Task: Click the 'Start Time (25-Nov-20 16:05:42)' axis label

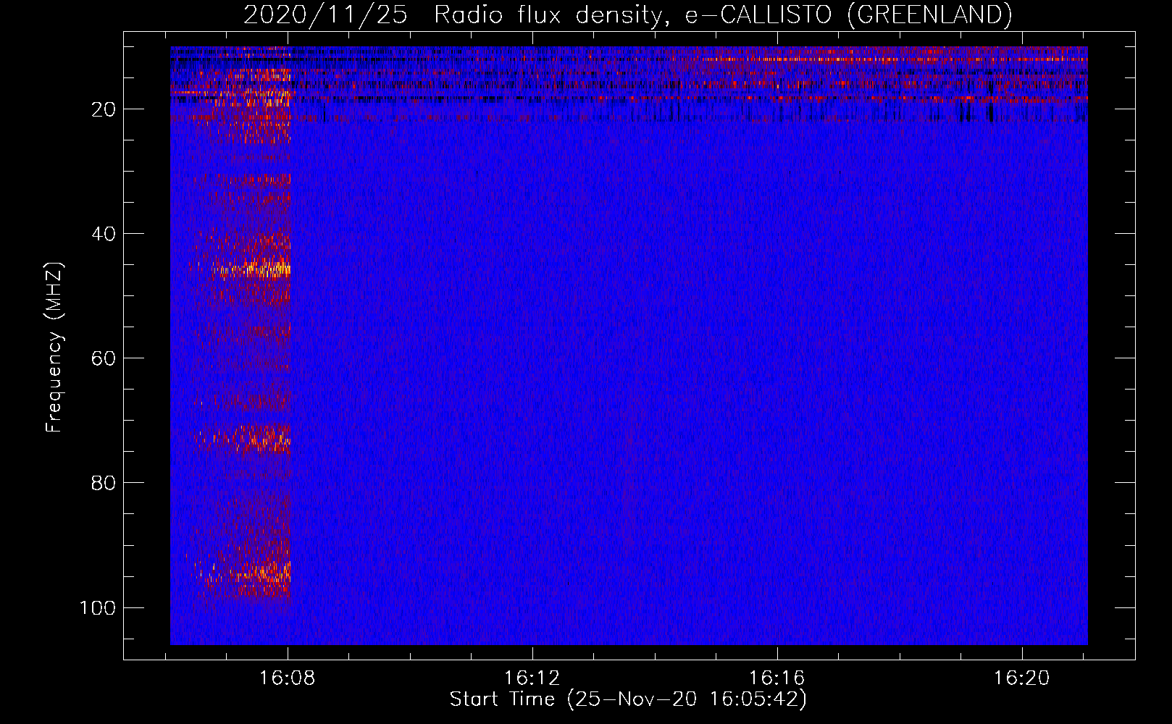Action: [628, 699]
